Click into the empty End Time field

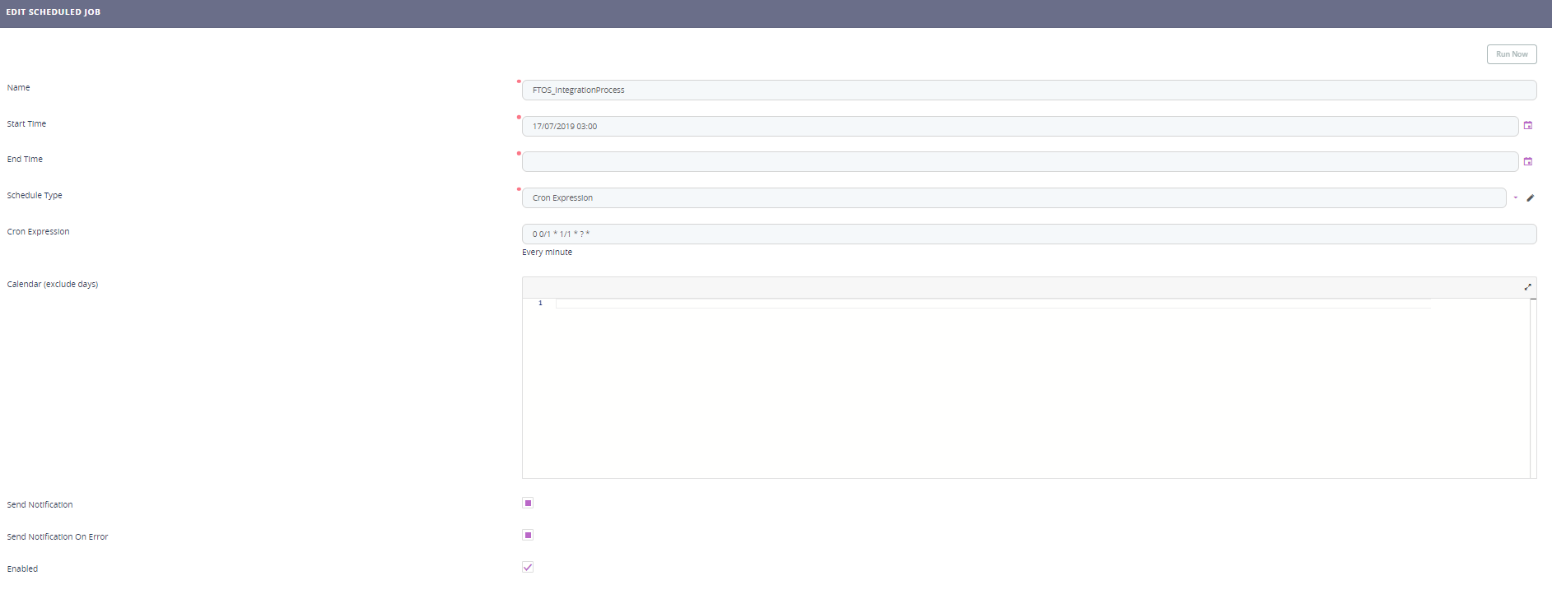point(1019,162)
